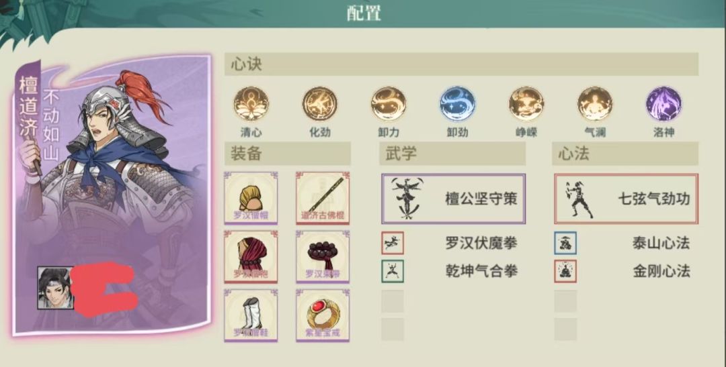Viewport: 726px width, 367px height.
Task: Select the purple 洛神 skill icon
Action: tap(663, 104)
